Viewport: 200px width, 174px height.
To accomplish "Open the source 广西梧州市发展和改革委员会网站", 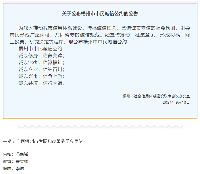I will (50, 141).
